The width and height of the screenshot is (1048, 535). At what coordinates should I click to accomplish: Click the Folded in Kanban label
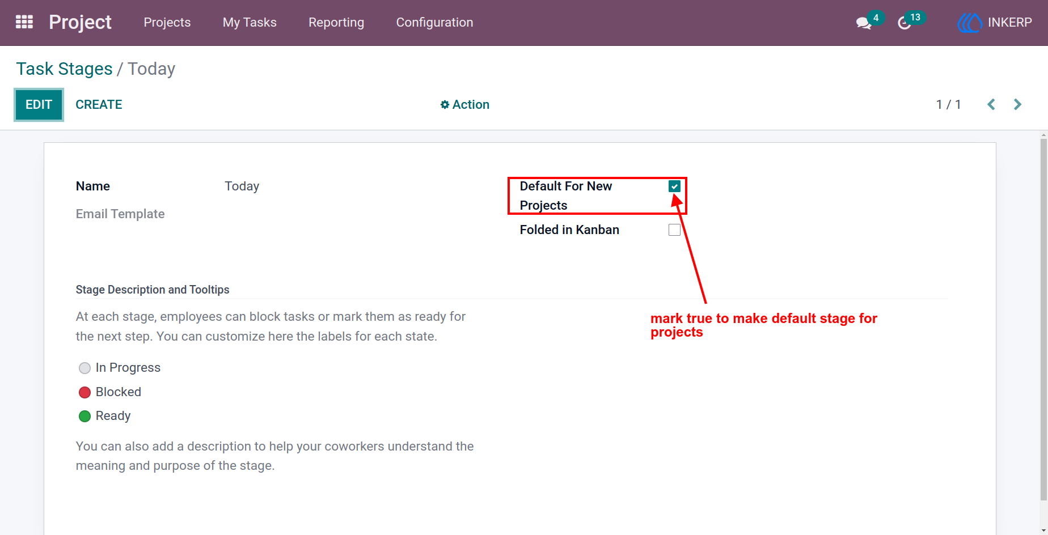(569, 230)
